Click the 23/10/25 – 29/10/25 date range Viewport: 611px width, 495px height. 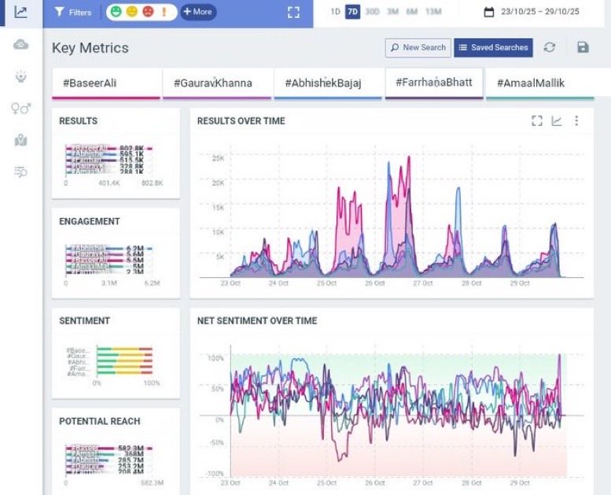[540, 12]
